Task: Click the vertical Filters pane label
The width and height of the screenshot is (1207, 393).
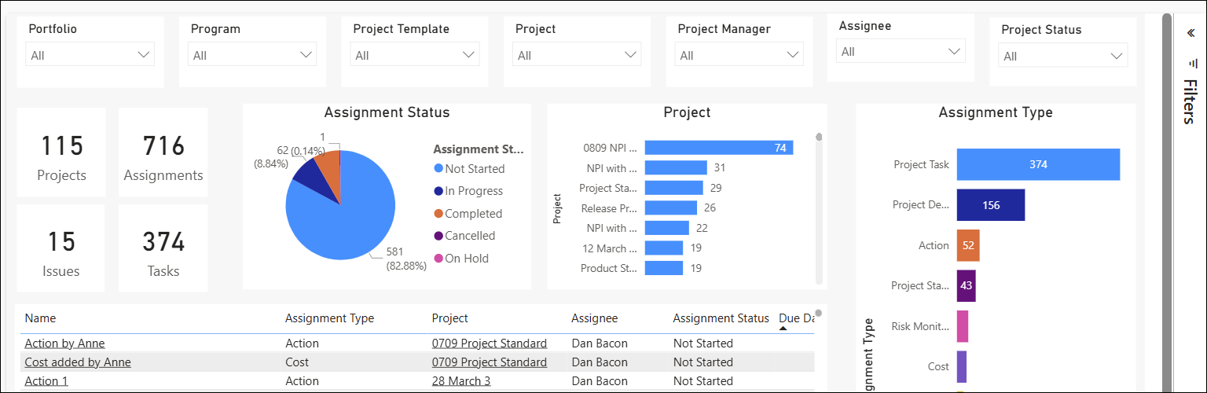Action: 1190,101
